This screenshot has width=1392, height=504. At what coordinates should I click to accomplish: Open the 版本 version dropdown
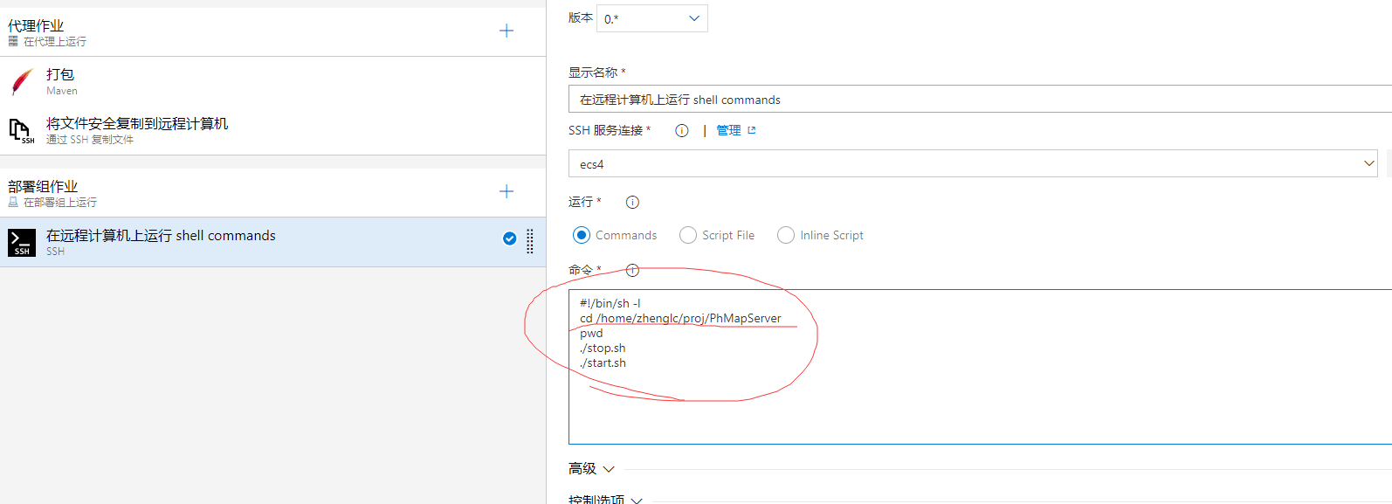(652, 18)
